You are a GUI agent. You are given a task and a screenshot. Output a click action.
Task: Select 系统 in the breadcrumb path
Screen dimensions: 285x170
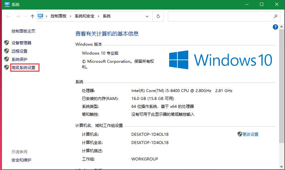click(x=107, y=16)
